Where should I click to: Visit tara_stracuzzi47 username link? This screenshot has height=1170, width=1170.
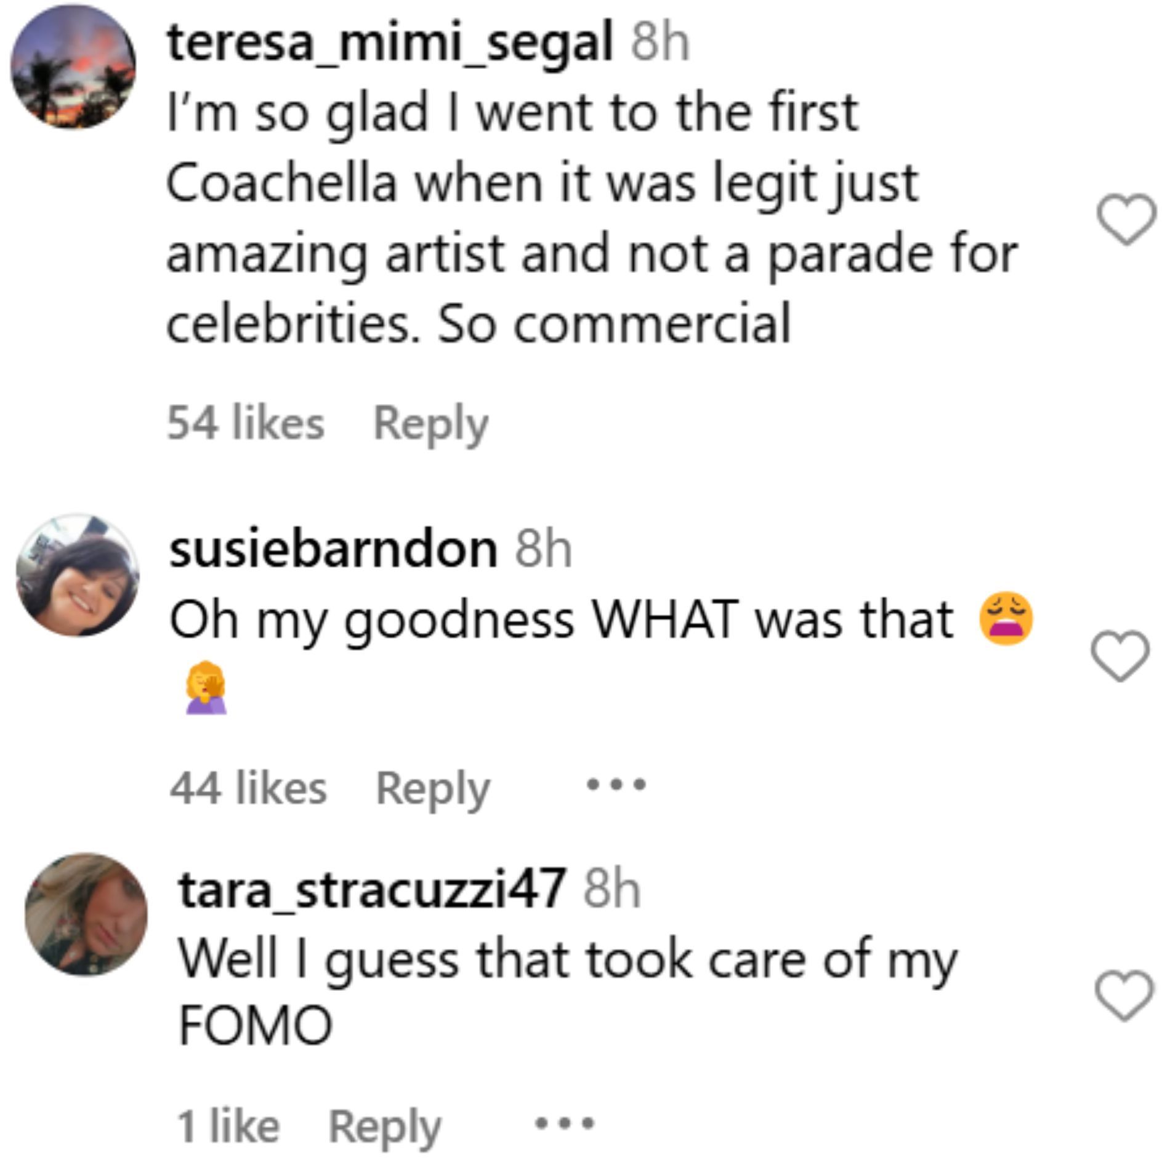tap(372, 889)
